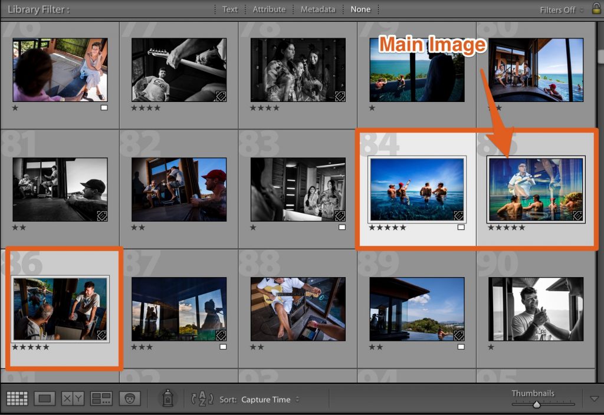604x415 pixels.
Task: Open the Sort Capture Time dropdown
Action: (270, 400)
